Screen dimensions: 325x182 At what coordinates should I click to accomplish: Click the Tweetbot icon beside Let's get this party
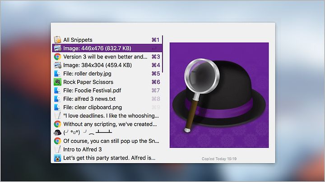(x=57, y=158)
